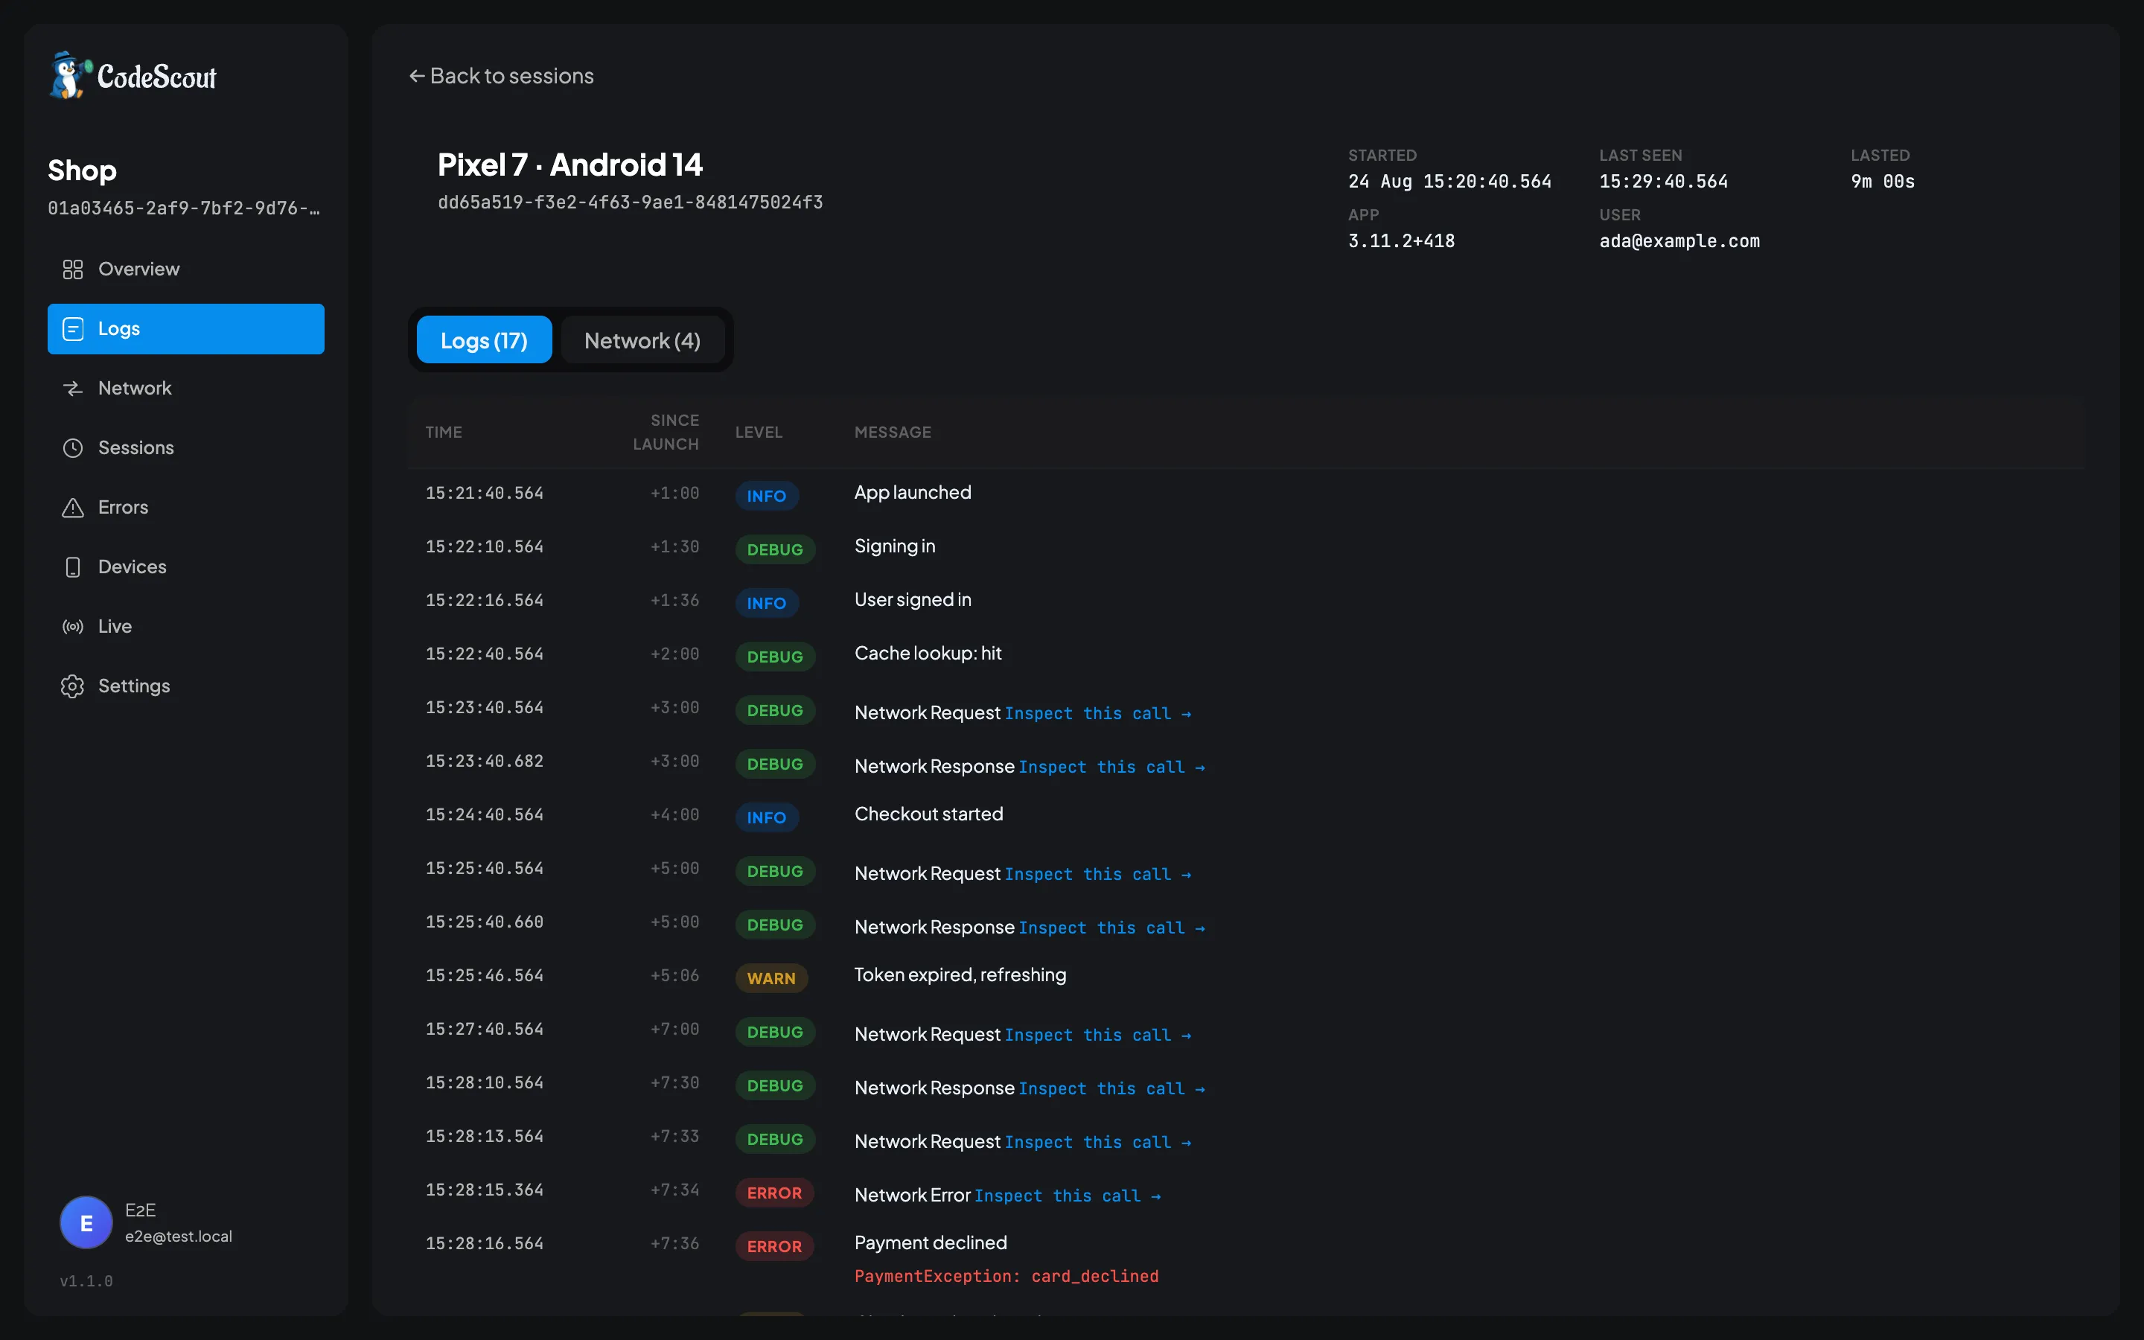Click the Live broadcast icon

(x=73, y=627)
